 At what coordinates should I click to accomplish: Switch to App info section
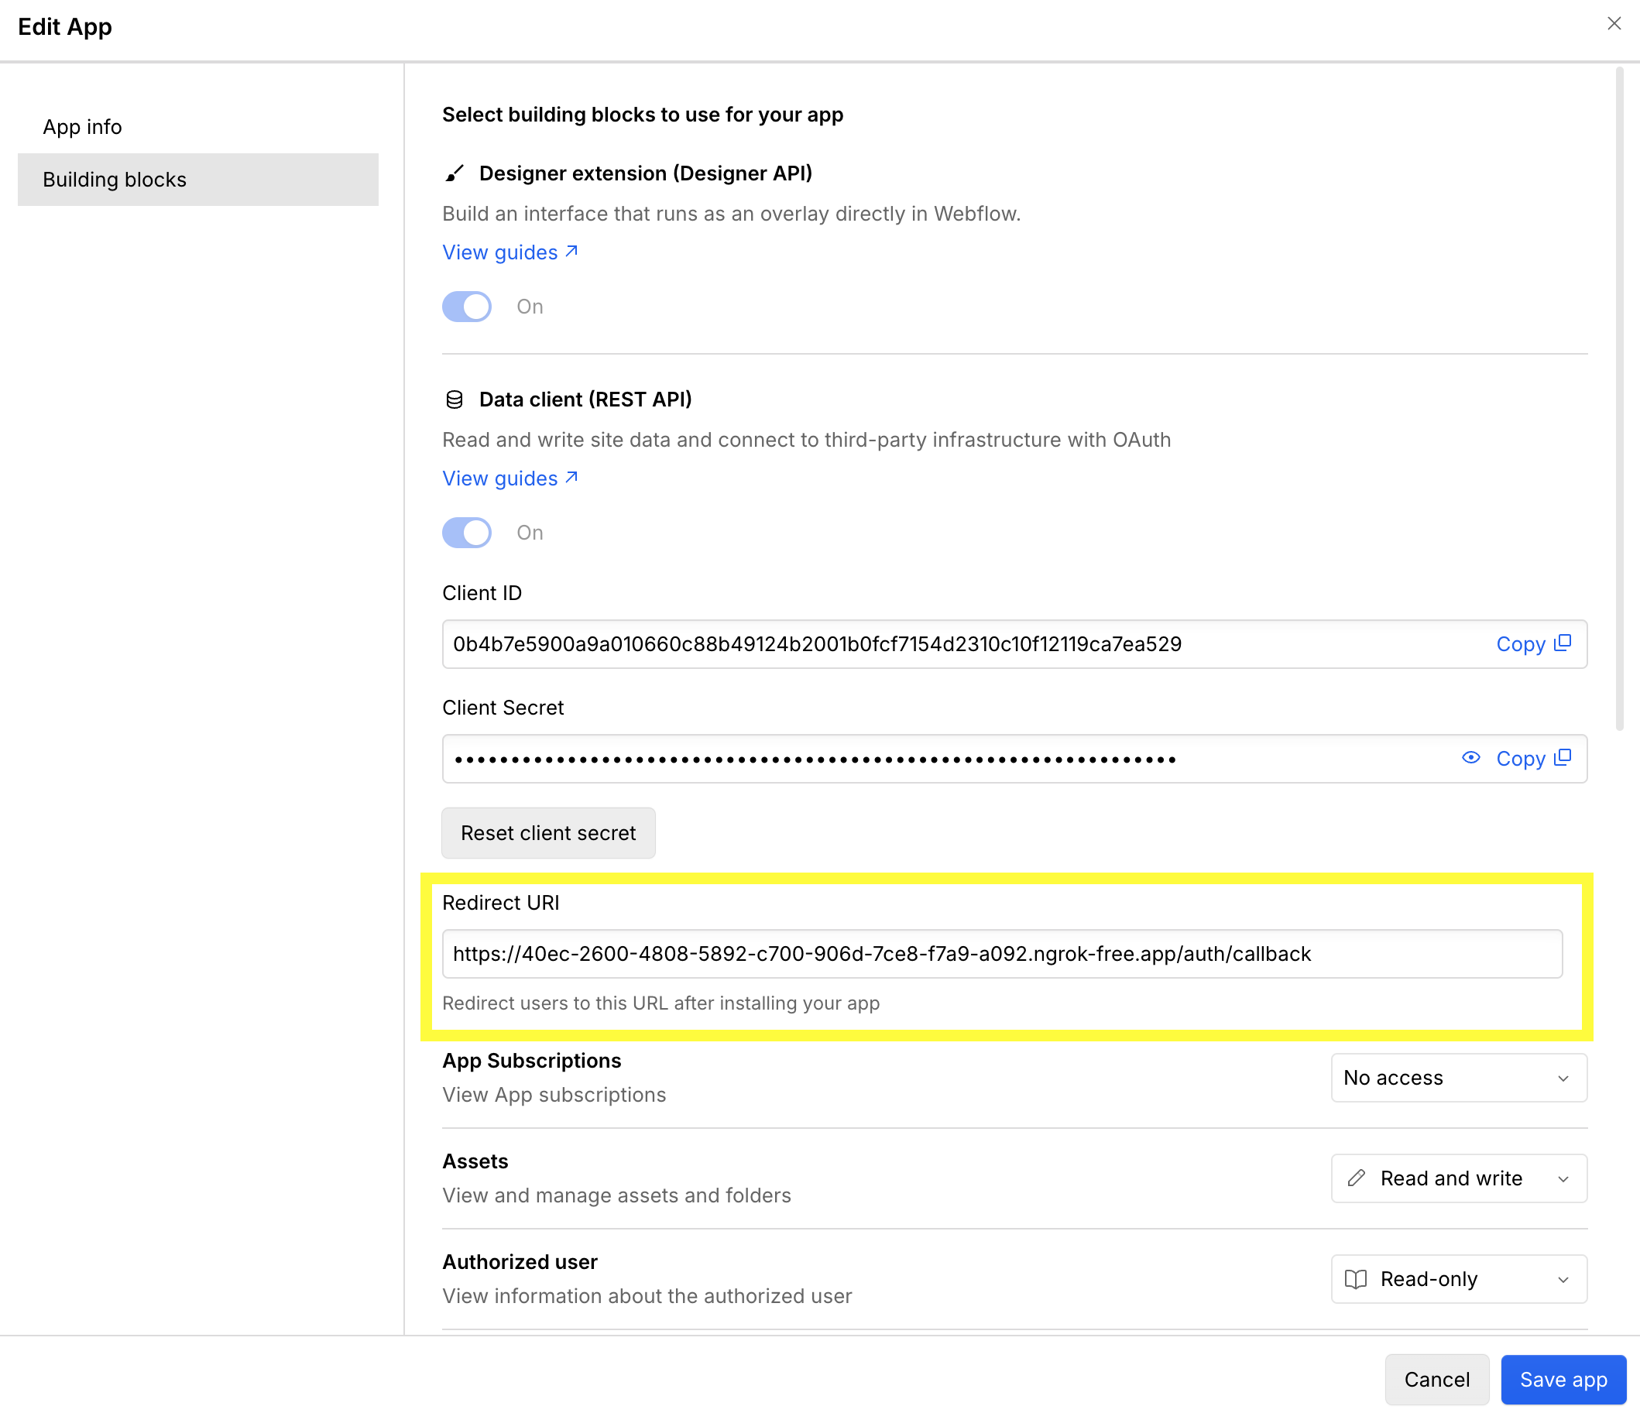(82, 127)
